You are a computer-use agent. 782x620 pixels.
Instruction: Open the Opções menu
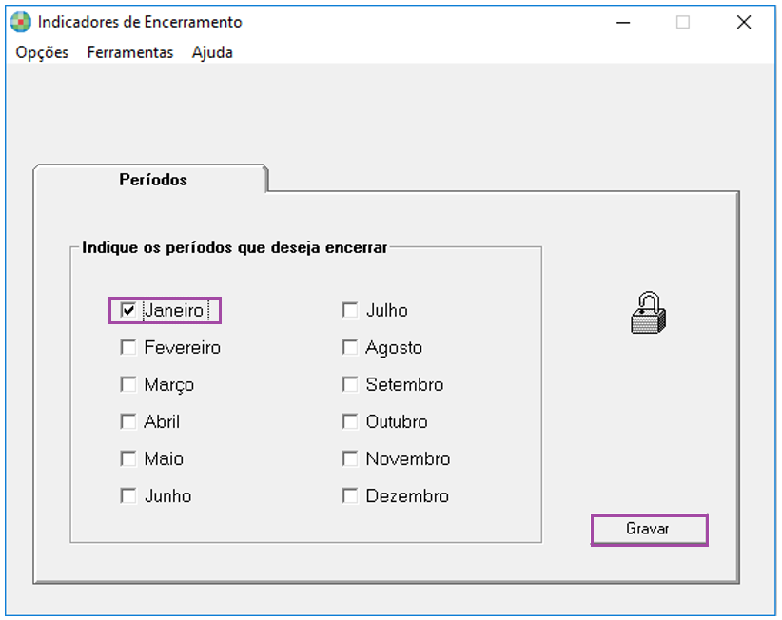coord(42,52)
